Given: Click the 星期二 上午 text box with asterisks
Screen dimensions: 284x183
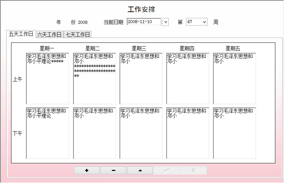Looking at the screenshot, I should coord(95,79).
